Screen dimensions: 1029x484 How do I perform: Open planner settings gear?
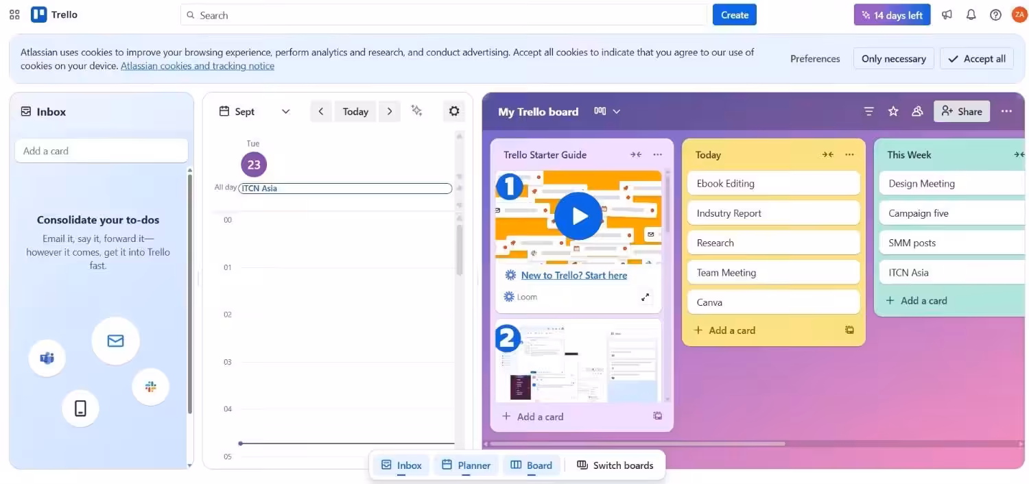pyautogui.click(x=454, y=111)
